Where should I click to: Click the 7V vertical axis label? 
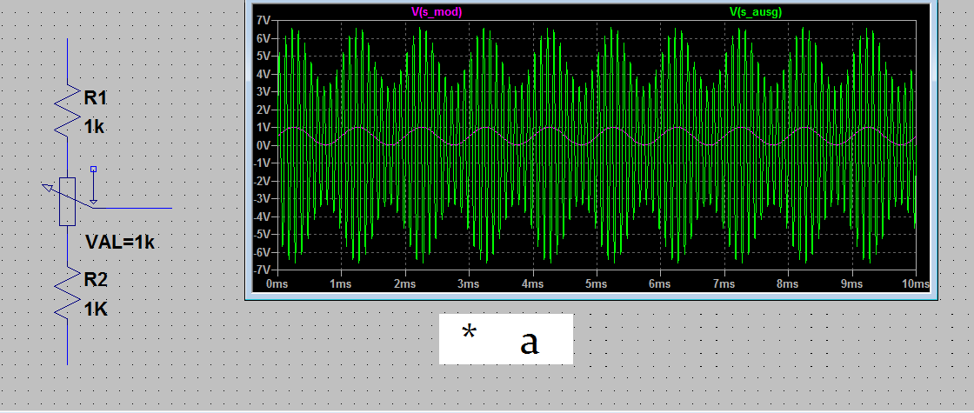263,21
